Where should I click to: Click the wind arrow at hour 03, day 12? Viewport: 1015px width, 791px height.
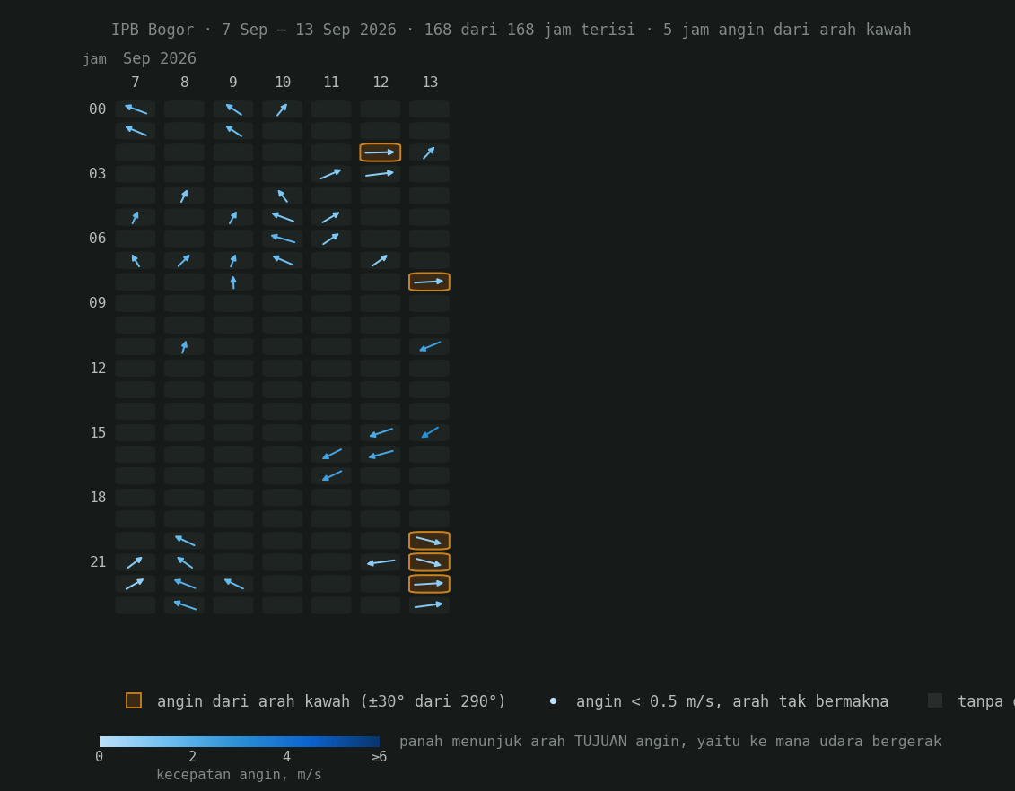pyautogui.click(x=380, y=174)
